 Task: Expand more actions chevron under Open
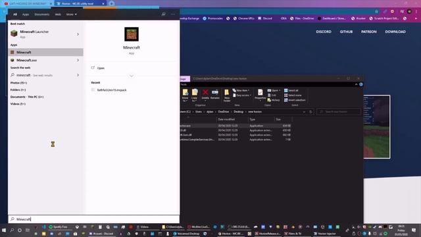coord(132,76)
